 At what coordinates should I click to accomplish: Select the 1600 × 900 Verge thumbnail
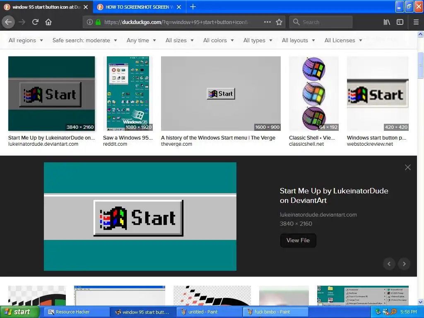coord(221,94)
